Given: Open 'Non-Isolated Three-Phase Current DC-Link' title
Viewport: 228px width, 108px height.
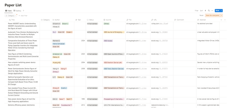Looking at the screenshot, I should pyautogui.click(x=23, y=92).
